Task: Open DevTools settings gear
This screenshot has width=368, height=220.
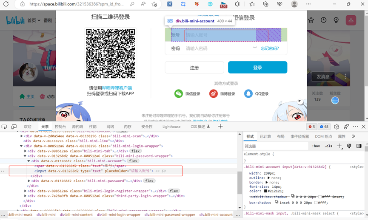Action: coord(337,127)
